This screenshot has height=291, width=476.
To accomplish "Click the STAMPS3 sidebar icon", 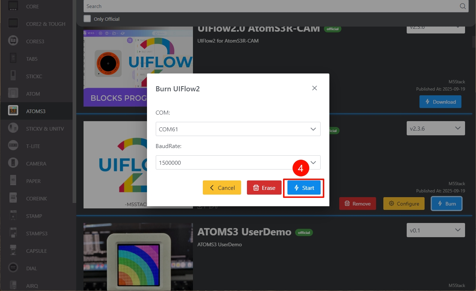I will click(x=13, y=233).
